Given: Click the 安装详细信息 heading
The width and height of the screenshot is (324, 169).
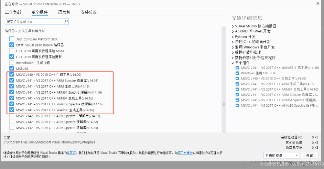Looking at the screenshot, I should [247, 18].
